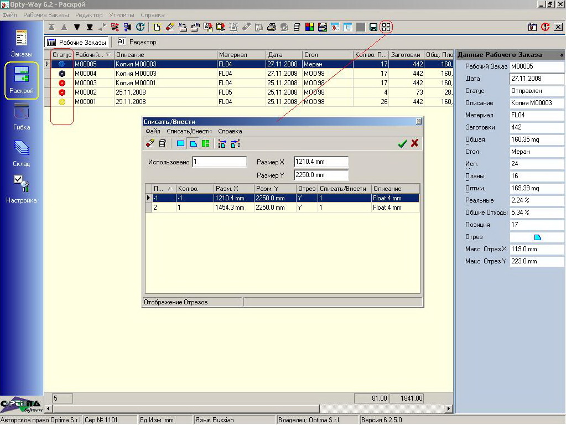Click the move-to-bottom black arrow icon
The image size is (566, 425).
coord(90,27)
